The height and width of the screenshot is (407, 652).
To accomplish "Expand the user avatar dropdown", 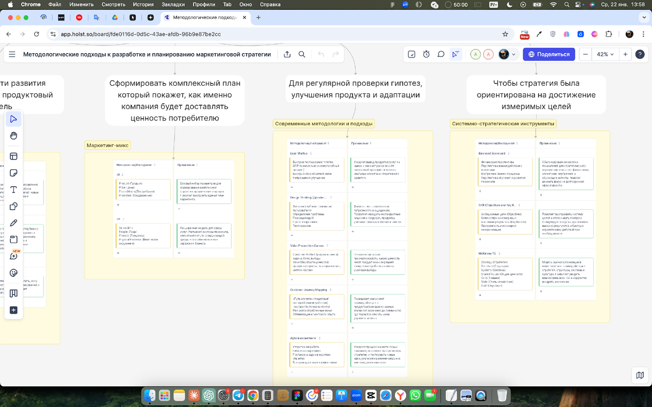I will coord(513,54).
